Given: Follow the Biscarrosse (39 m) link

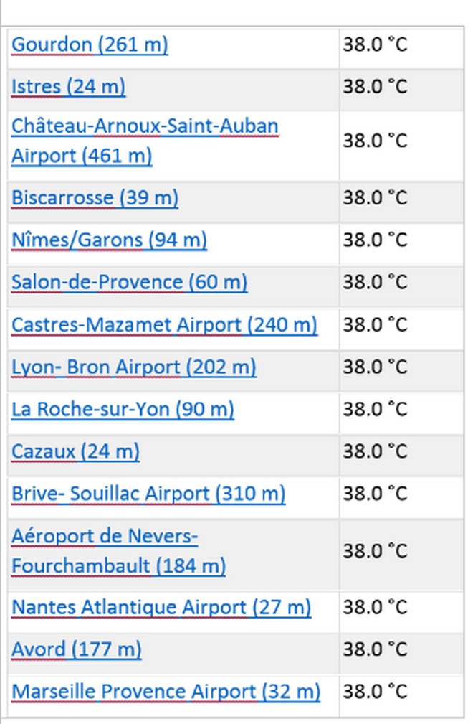Looking at the screenshot, I should (x=95, y=197).
